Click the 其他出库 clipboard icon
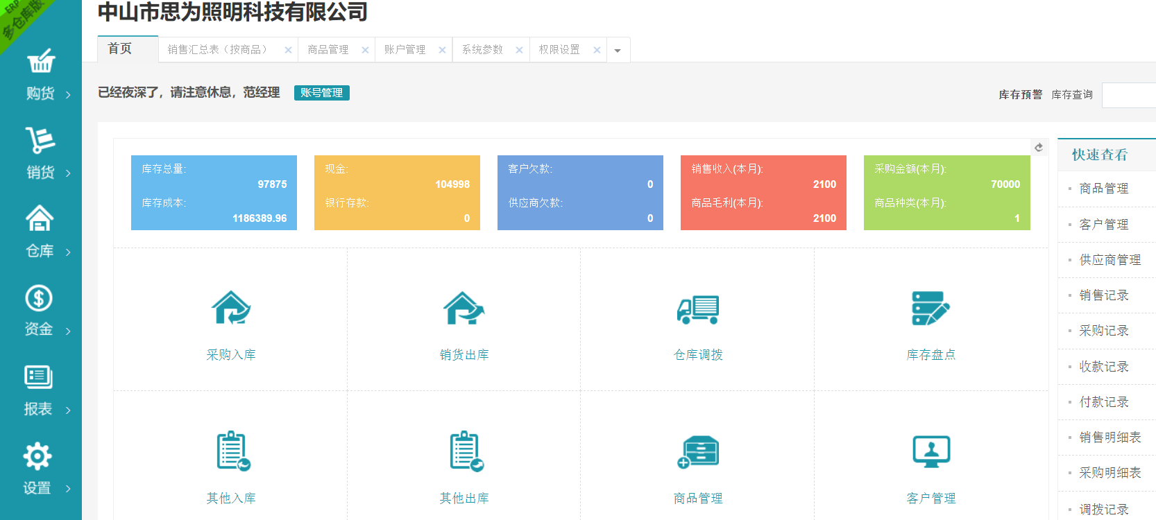Viewport: 1156px width, 520px height. (x=466, y=451)
